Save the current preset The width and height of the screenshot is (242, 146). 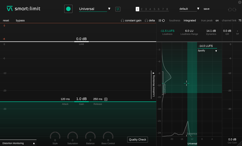[x=206, y=9]
